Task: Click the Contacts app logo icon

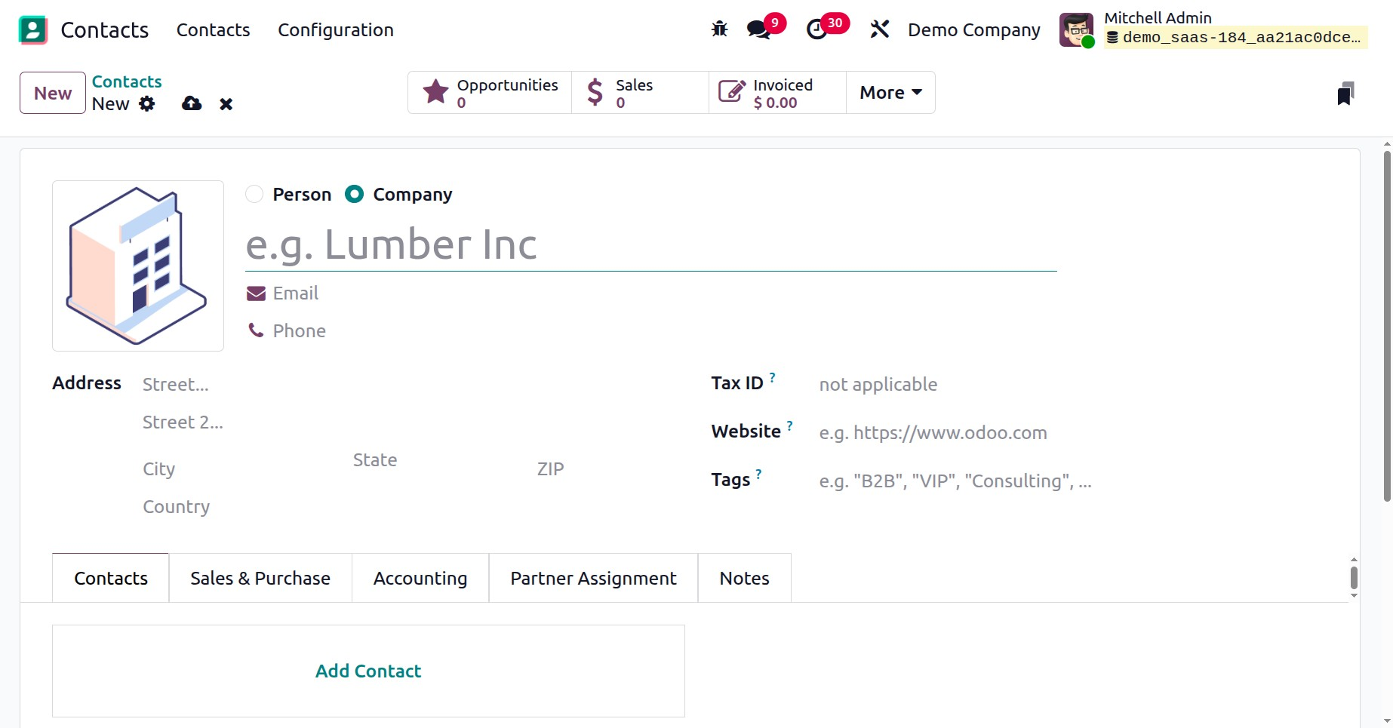Action: 33,30
